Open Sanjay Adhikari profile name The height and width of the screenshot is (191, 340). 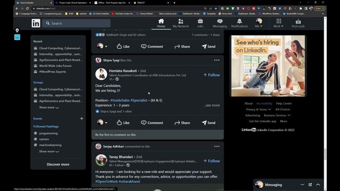pyautogui.click(x=113, y=146)
